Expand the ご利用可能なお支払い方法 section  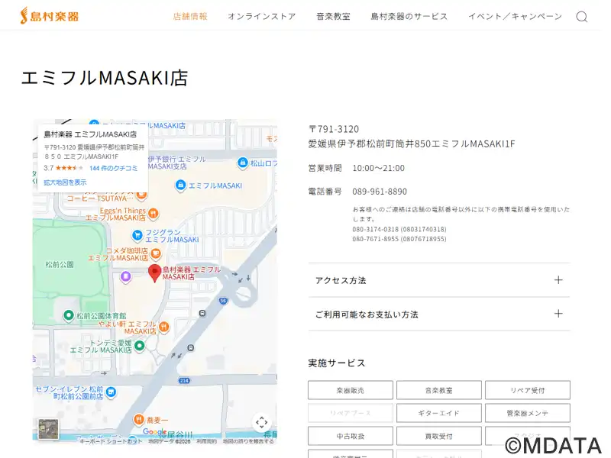439,314
